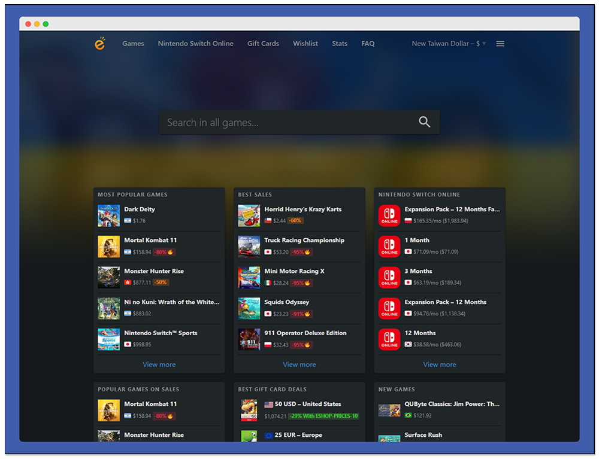Focus the Search in all games field

299,122
